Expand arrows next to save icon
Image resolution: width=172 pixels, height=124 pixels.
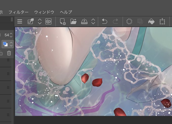tap(93, 22)
